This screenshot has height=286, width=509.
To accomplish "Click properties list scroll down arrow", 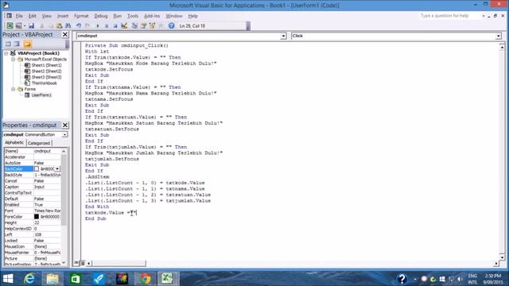I will pos(64,262).
